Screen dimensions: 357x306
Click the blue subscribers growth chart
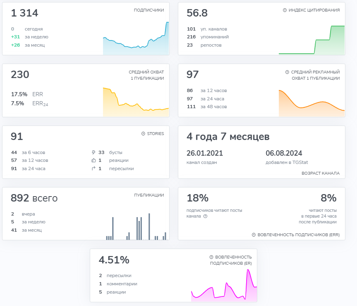pyautogui.click(x=136, y=41)
